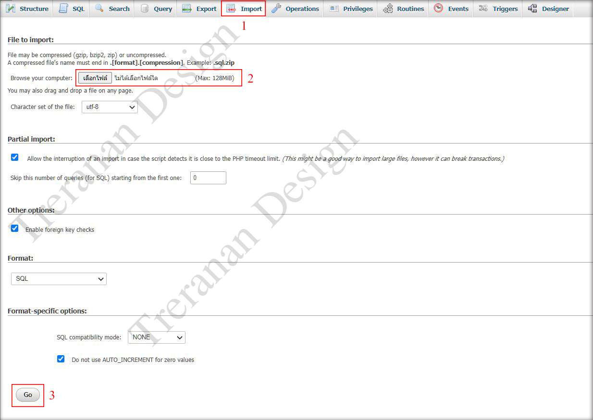Click the file chooser button to browse files

coord(95,77)
